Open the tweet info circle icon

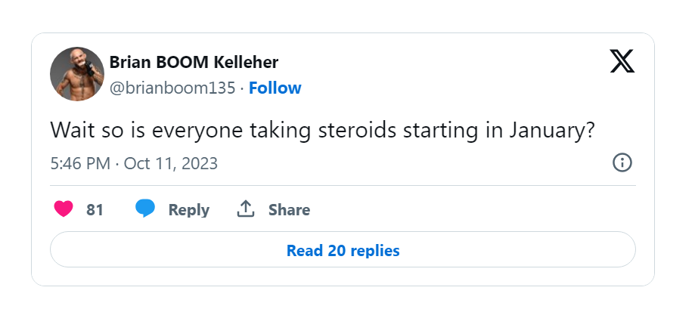[x=622, y=162]
